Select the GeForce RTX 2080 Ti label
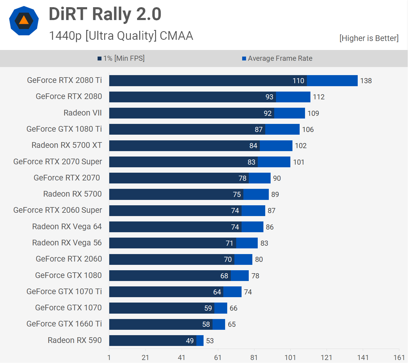 (64, 80)
